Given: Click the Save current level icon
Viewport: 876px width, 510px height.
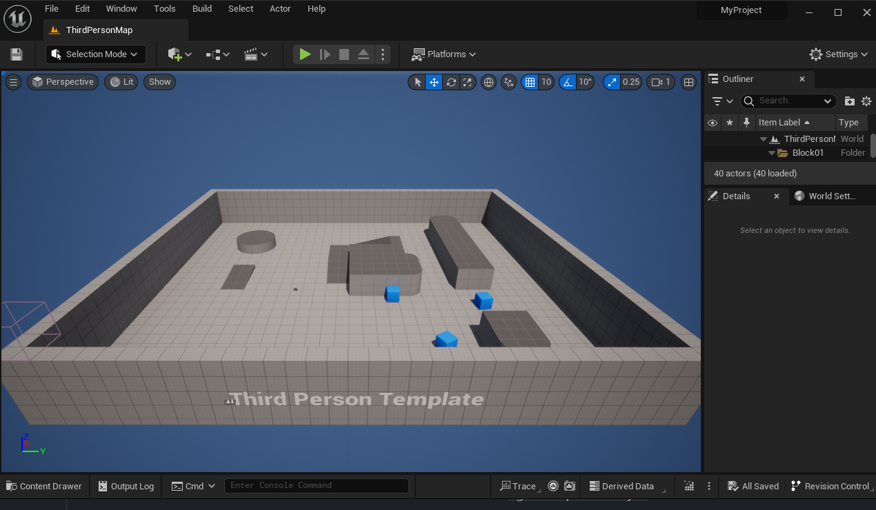Looking at the screenshot, I should tap(17, 54).
